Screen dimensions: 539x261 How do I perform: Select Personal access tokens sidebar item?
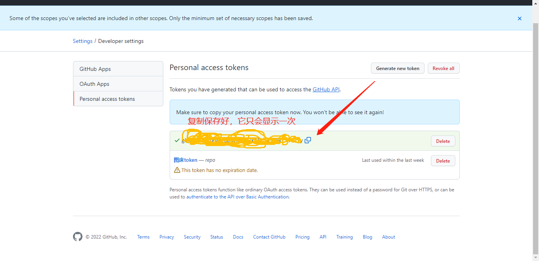[118, 99]
